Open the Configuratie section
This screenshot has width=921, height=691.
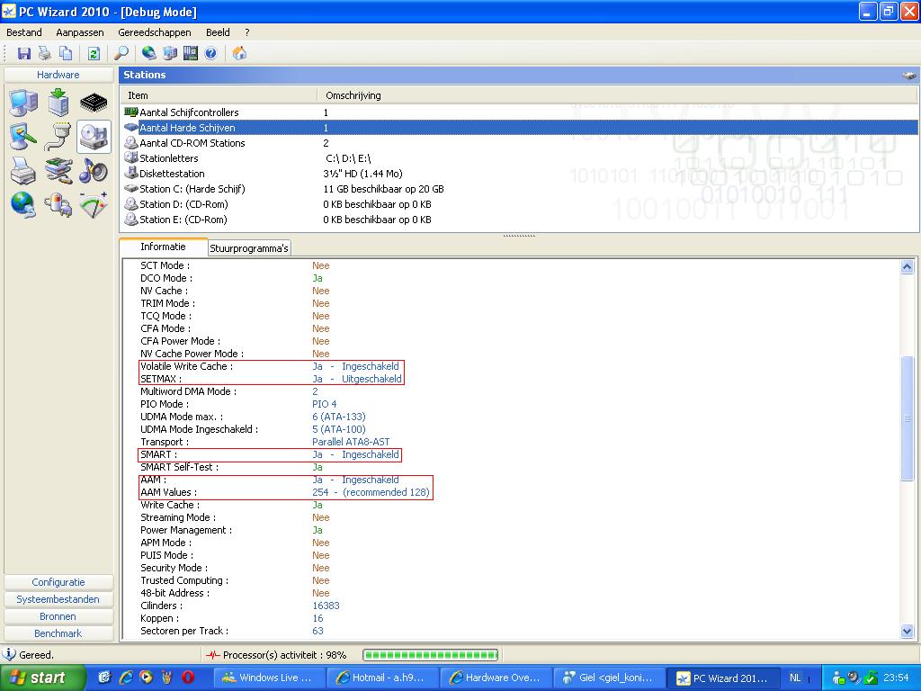tap(58, 582)
